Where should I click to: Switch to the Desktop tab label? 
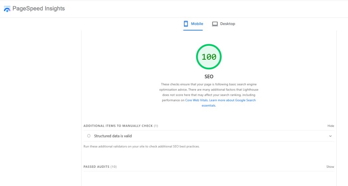tap(227, 24)
